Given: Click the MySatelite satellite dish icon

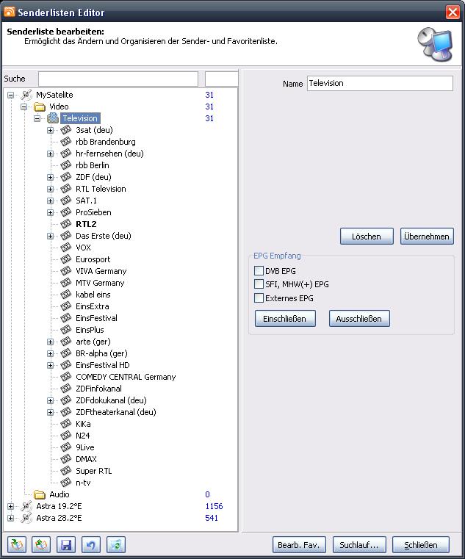Looking at the screenshot, I should pyautogui.click(x=26, y=95).
